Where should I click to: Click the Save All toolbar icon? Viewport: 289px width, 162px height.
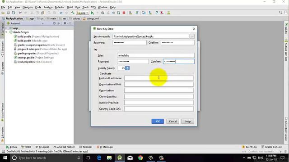(8, 13)
